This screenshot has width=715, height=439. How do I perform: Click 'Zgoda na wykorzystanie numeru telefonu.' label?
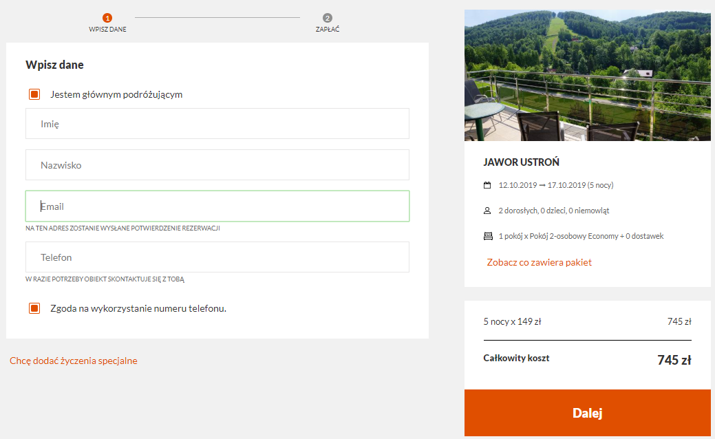point(138,309)
